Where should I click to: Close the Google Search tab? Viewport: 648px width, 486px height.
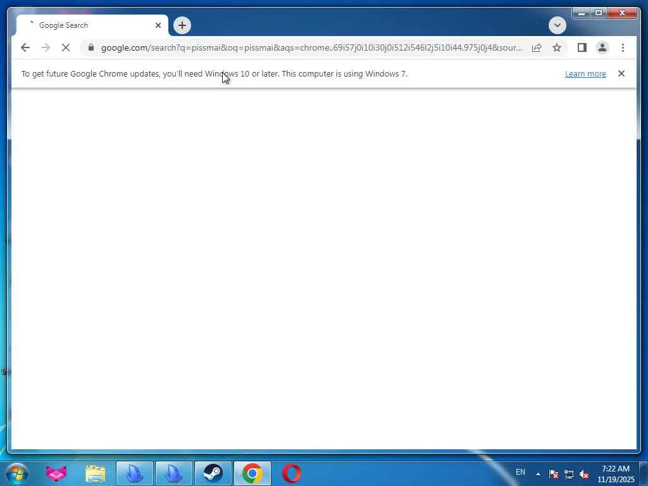click(x=158, y=25)
